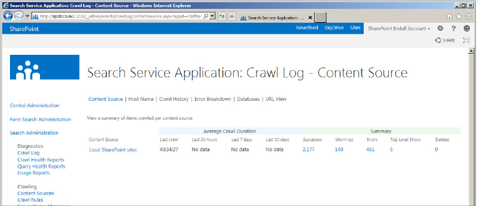Screen dimensions: 477x206
Task: Open browser Favorites star icon
Action: (x=459, y=17)
